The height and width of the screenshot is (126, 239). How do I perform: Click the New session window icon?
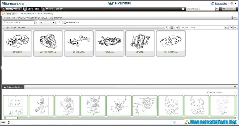213,3
